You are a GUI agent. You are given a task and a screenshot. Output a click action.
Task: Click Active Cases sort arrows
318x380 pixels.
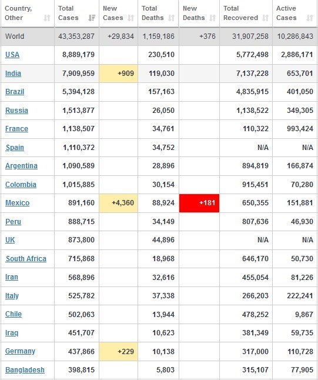pos(310,18)
